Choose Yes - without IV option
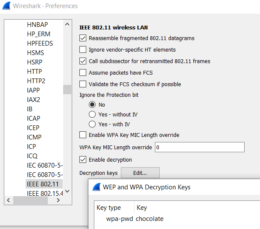 92,114
